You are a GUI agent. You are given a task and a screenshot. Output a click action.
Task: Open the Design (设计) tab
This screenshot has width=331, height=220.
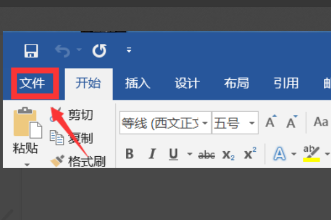pyautogui.click(x=187, y=83)
